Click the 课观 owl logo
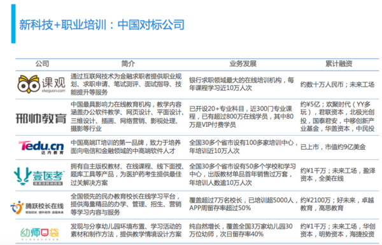The height and width of the screenshot is (245, 382). [41, 84]
